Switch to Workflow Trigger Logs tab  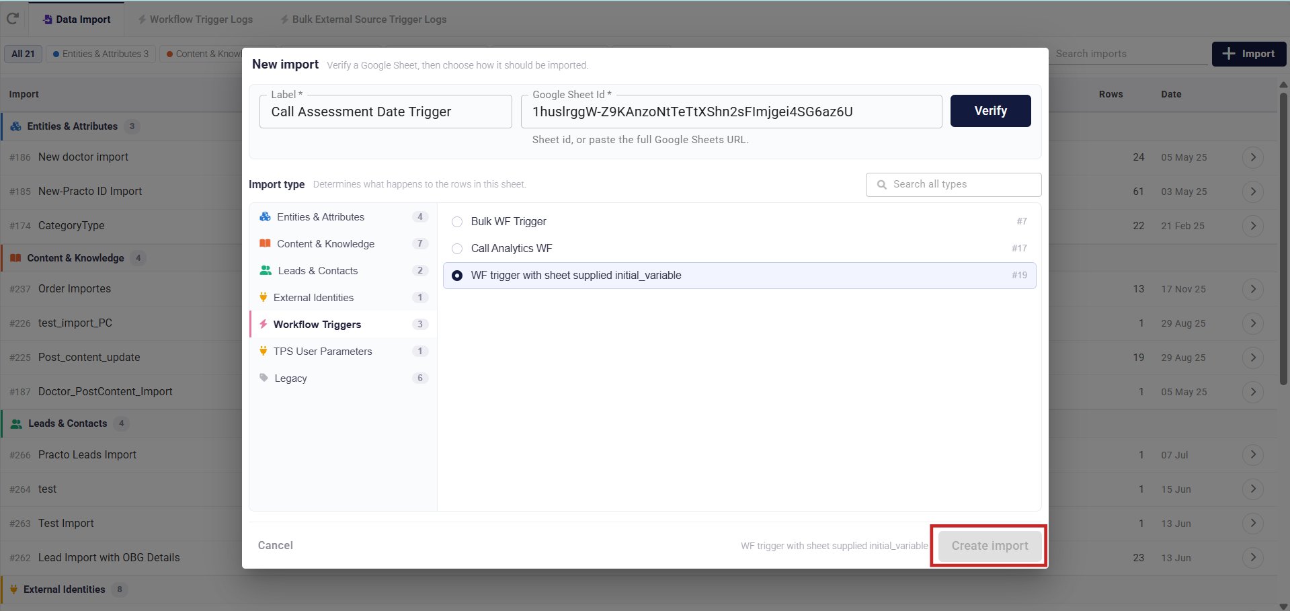[x=195, y=19]
